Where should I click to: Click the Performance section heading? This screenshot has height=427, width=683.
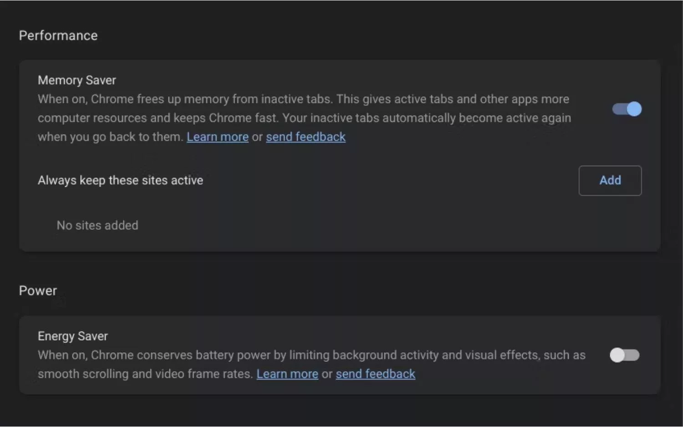pos(58,36)
